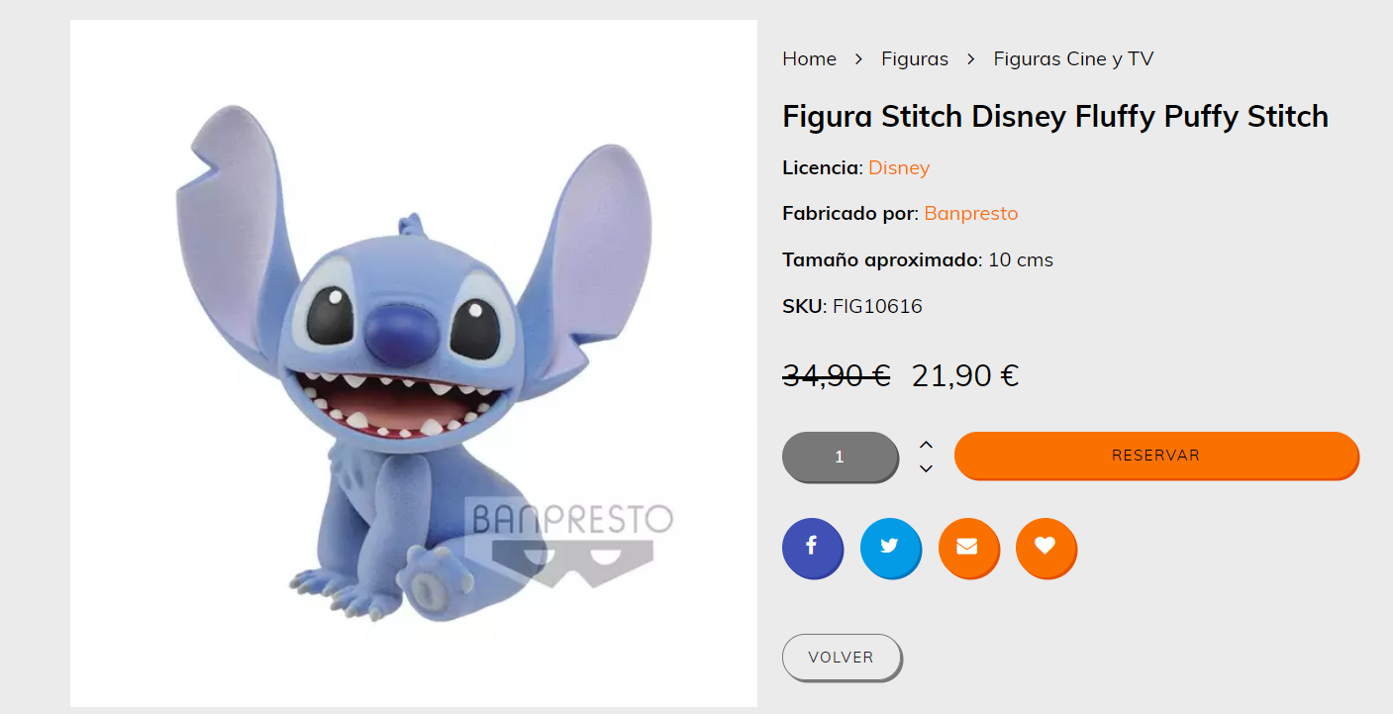This screenshot has width=1393, height=714.
Task: Click the VOLVER button
Action: click(842, 658)
